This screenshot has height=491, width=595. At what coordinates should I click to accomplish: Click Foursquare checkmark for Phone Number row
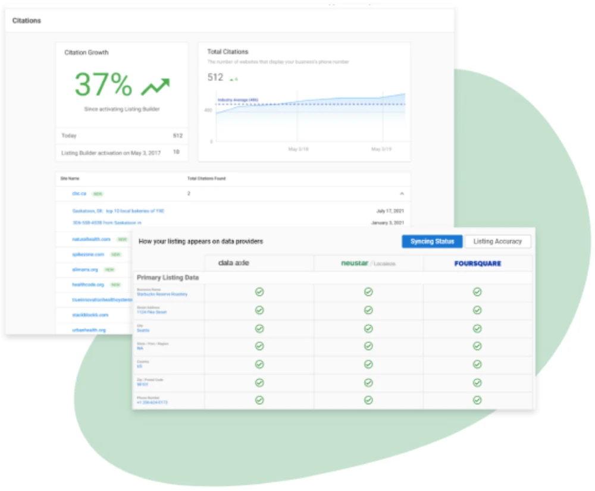[x=477, y=400]
